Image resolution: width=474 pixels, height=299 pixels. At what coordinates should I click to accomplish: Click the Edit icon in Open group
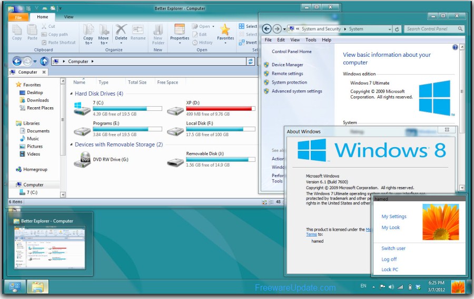coord(200,34)
